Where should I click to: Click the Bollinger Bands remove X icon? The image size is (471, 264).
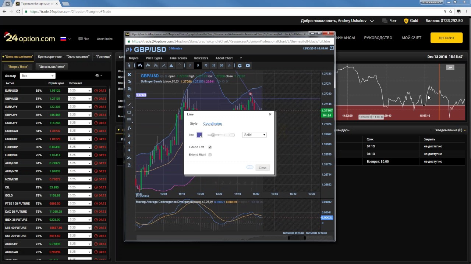click(x=226, y=81)
